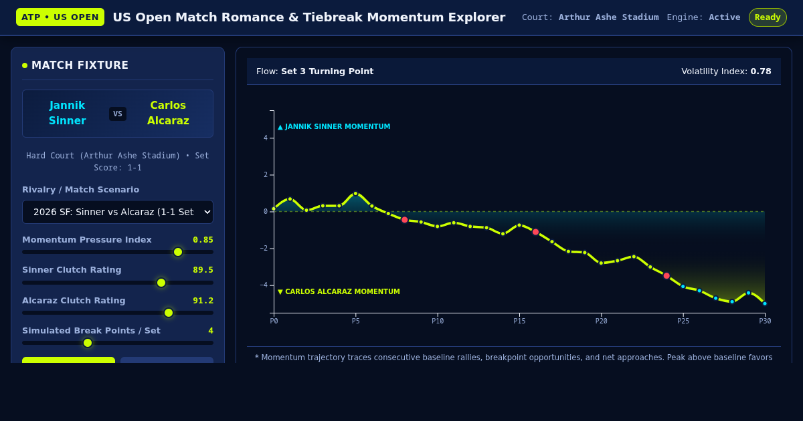Click the 'Simulated Break Points / Set' label

pyautogui.click(x=91, y=331)
